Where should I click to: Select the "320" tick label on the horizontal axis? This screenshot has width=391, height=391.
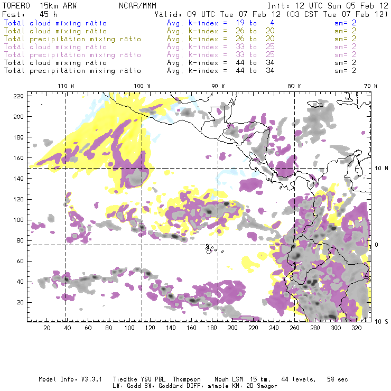click(x=357, y=328)
